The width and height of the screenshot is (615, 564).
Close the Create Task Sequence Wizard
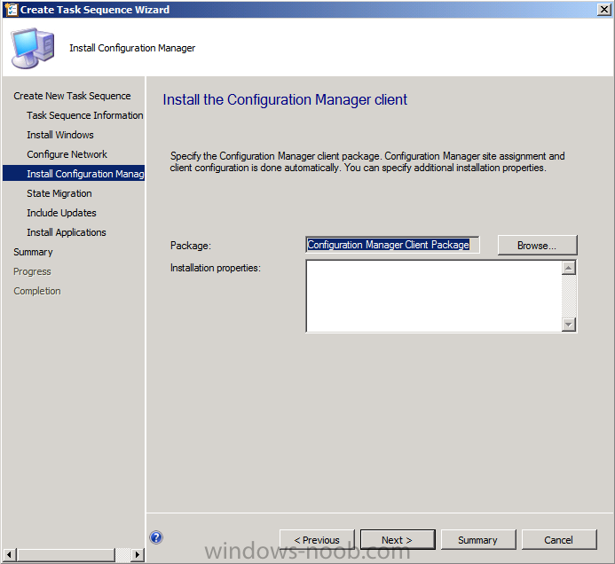(603, 10)
